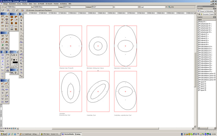Select the green sphere tool

pos(2,45)
